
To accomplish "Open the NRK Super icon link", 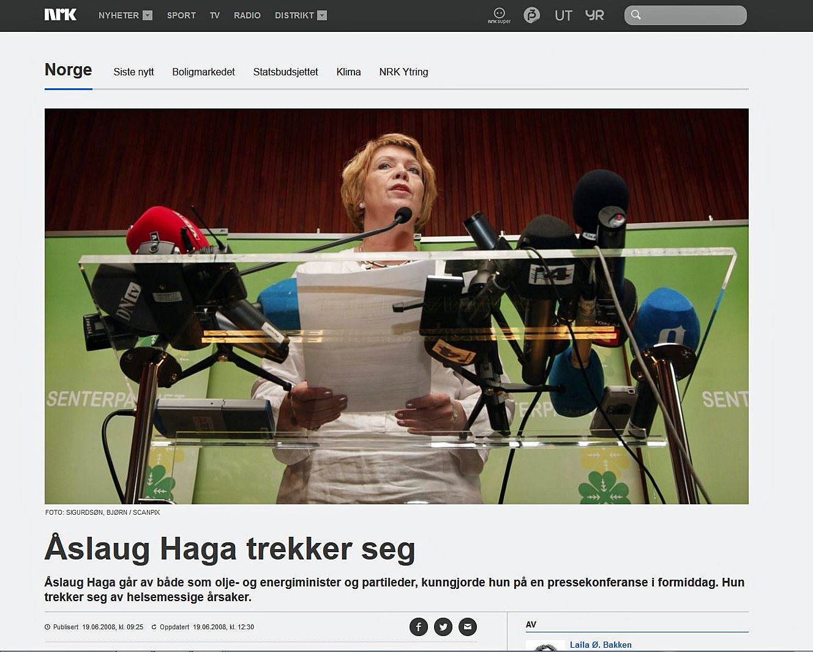I will (499, 15).
